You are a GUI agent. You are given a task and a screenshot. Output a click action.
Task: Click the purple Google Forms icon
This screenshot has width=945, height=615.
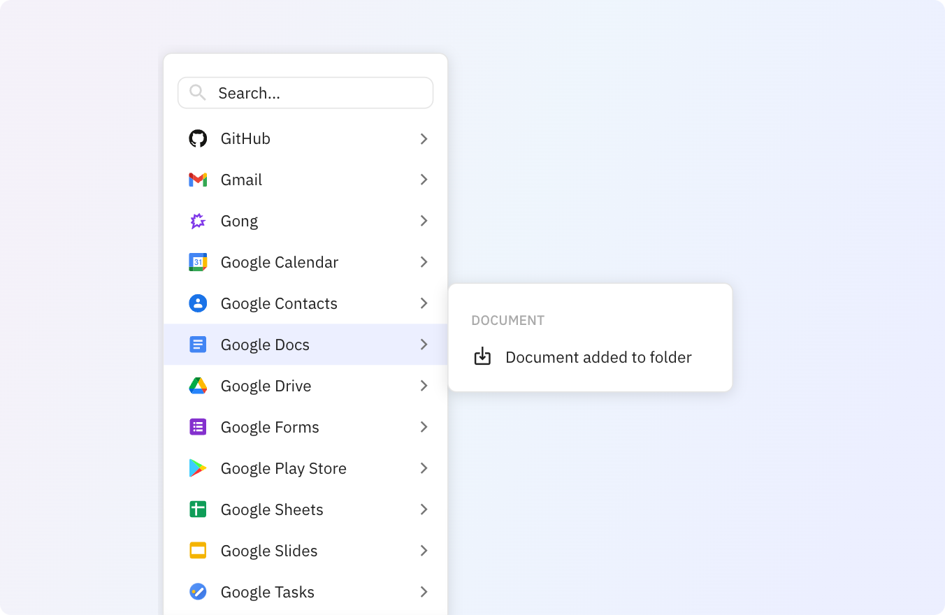[198, 427]
